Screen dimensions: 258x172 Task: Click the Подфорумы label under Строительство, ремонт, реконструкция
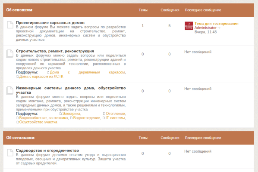click(27, 72)
